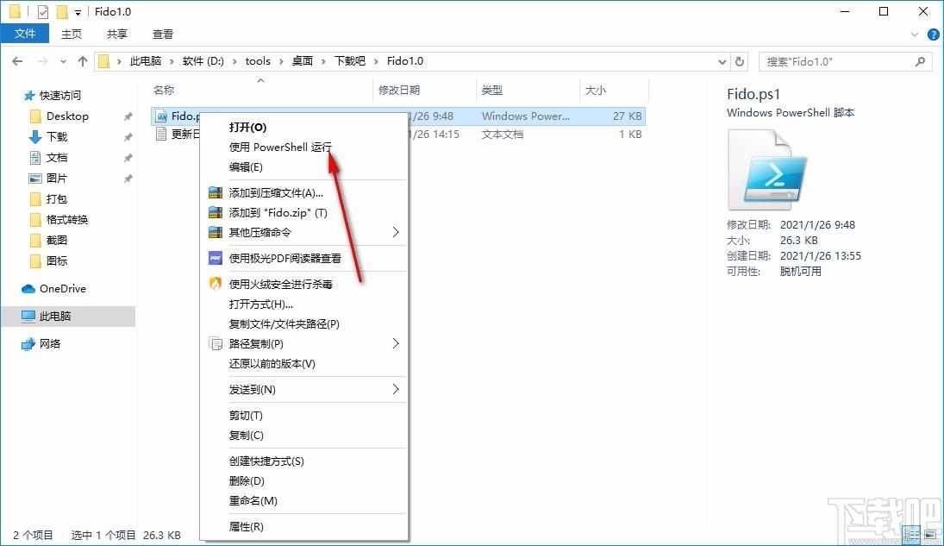Go up one folder level
Viewport: 944px width, 546px height.
coord(83,61)
